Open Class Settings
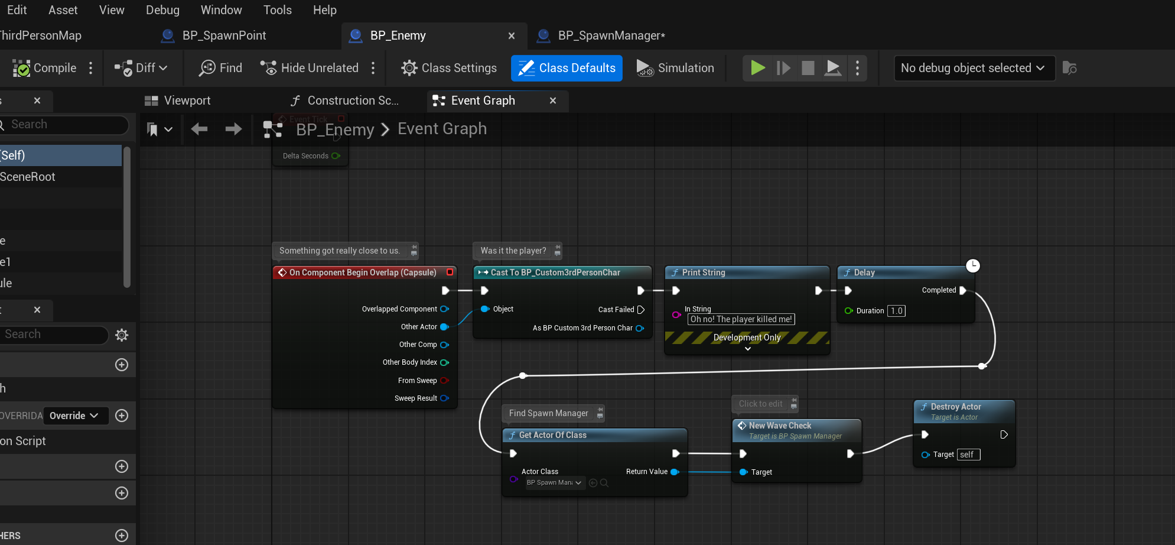This screenshot has width=1175, height=545. [x=449, y=68]
